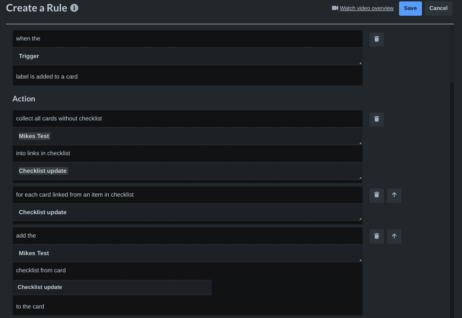
Task: Move 'for each card' action up with arrow icon
Action: 394,195
